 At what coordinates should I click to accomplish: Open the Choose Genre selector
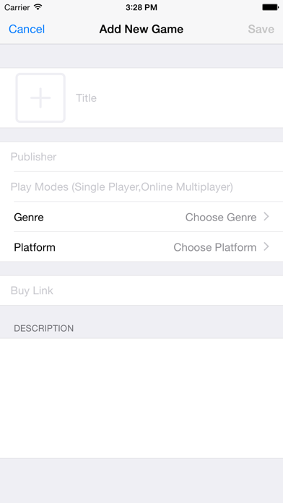pos(221,218)
